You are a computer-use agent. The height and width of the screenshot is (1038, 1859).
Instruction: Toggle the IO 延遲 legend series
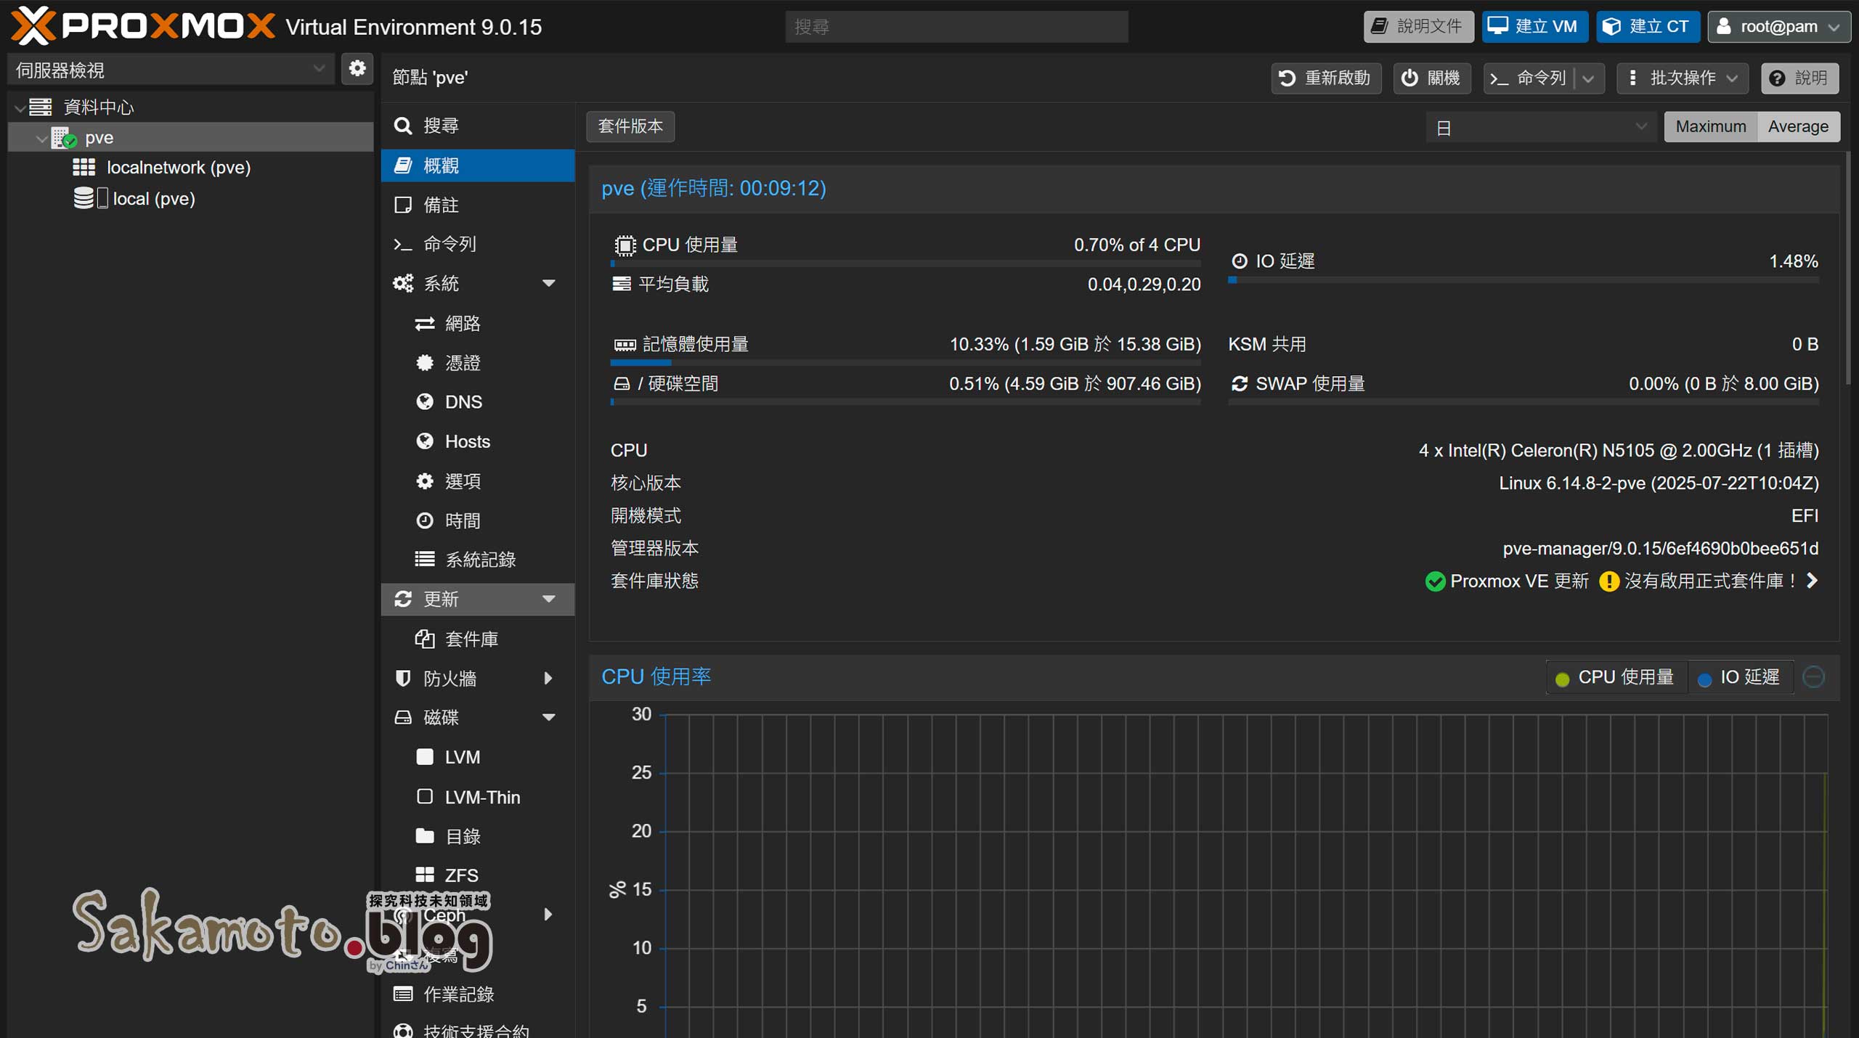(1740, 677)
